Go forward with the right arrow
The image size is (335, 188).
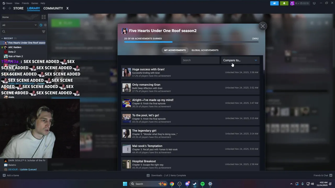(9, 8)
